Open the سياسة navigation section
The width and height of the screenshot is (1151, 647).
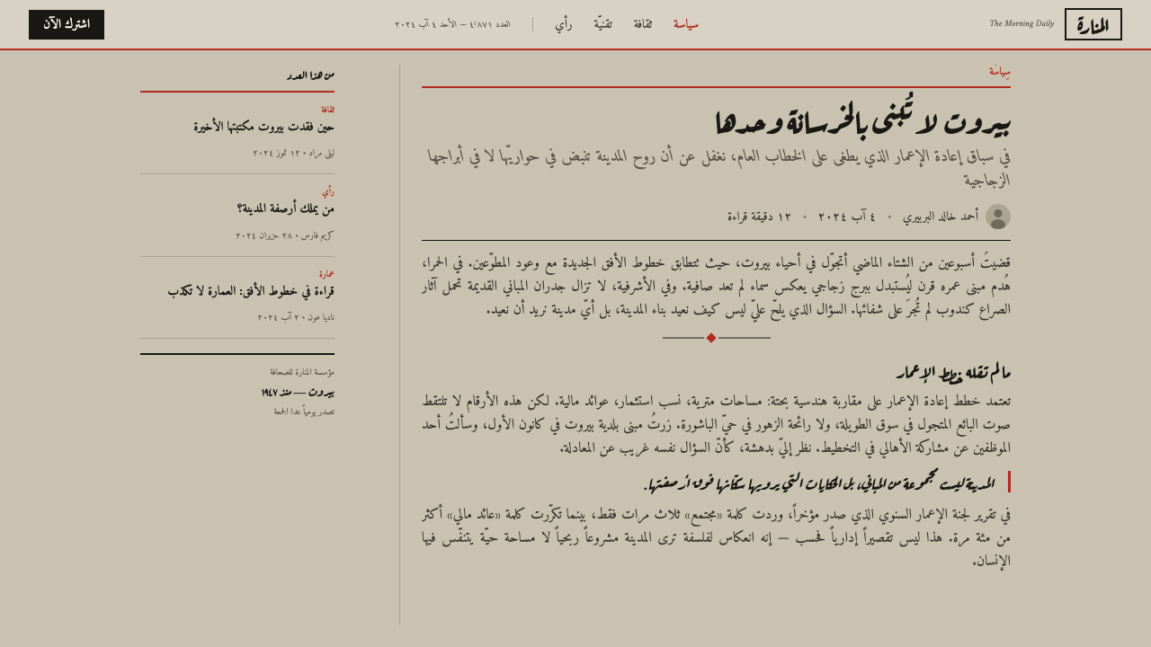point(686,24)
